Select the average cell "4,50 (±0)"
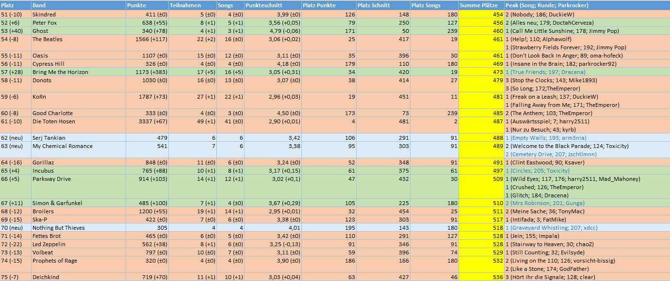The width and height of the screenshot is (670, 281). [272, 113]
